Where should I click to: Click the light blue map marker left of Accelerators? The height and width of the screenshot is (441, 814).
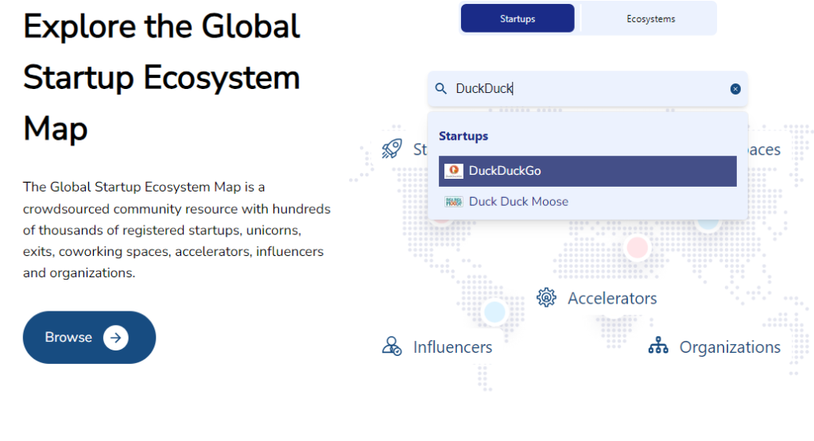coord(494,311)
